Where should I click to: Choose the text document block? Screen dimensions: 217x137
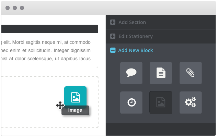coord(161,73)
